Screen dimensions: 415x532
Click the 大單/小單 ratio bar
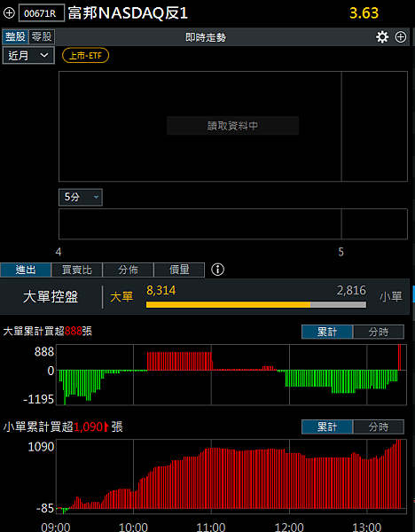click(x=256, y=304)
